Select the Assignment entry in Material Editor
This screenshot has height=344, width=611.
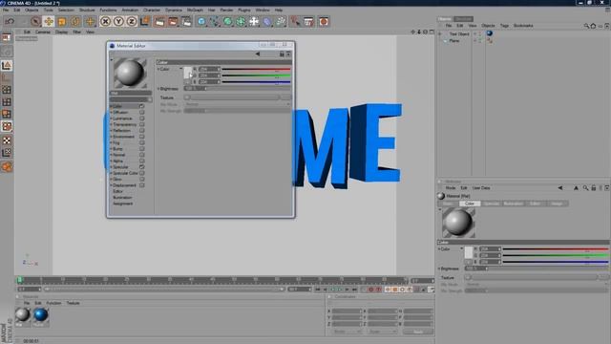[x=123, y=204]
